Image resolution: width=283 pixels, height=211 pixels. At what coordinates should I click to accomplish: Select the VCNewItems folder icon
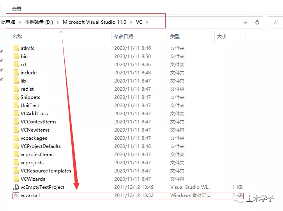point(16,130)
